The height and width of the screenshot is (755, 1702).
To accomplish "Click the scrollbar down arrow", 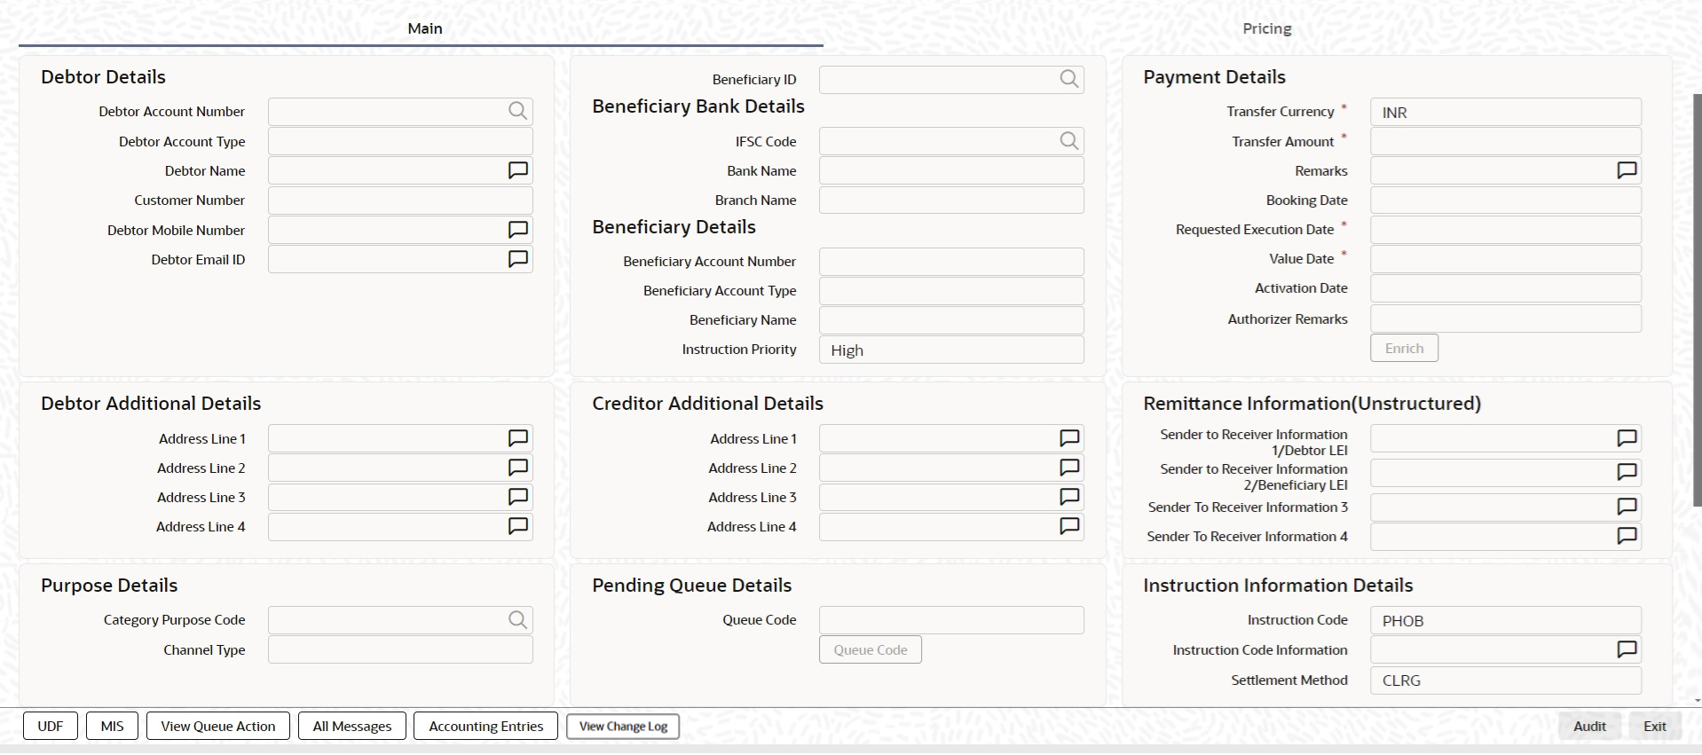I will 1698,700.
